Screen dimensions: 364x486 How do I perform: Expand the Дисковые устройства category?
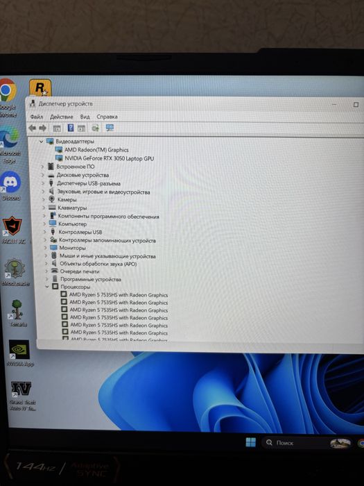tap(43, 175)
